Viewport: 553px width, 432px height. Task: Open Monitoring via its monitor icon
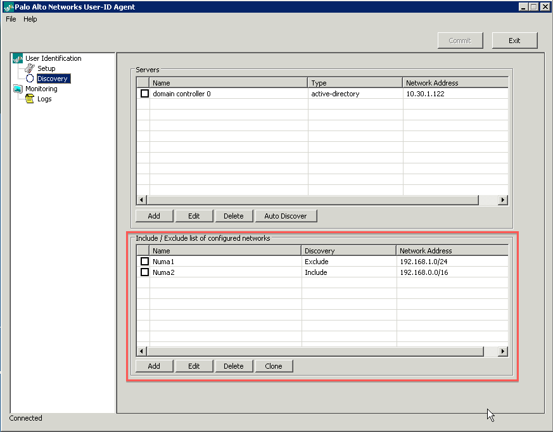pyautogui.click(x=19, y=89)
